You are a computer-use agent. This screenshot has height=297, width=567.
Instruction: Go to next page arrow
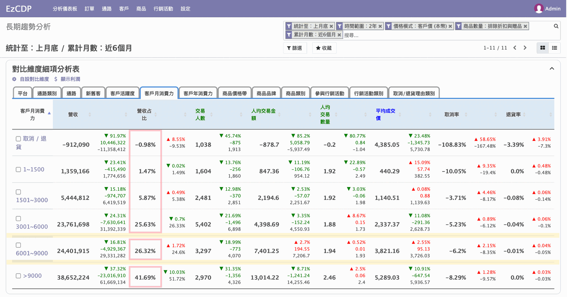pyautogui.click(x=525, y=48)
